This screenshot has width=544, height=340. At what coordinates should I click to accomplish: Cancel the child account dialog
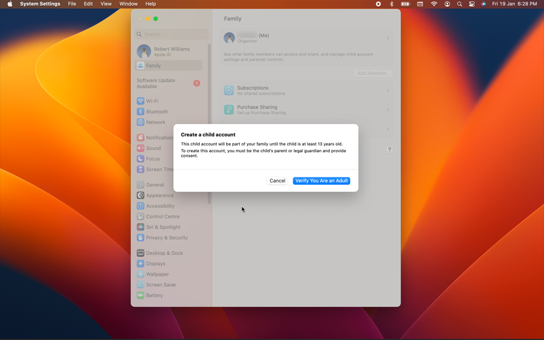coord(277,180)
